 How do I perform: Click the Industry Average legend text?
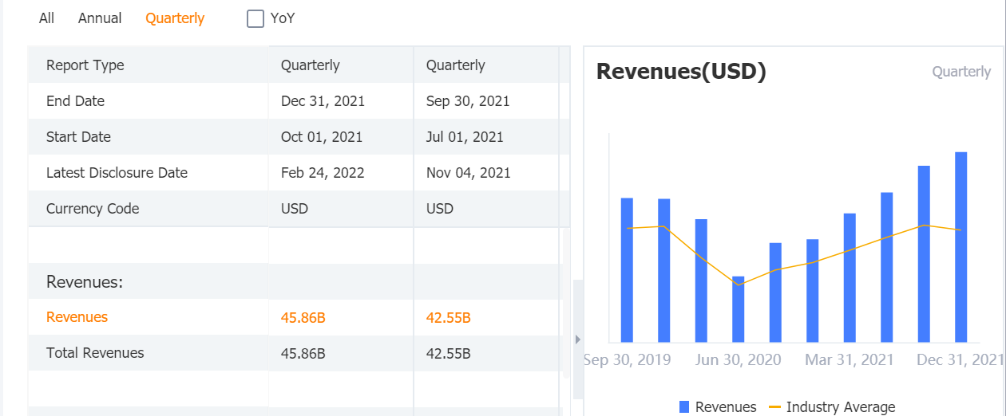(x=840, y=407)
